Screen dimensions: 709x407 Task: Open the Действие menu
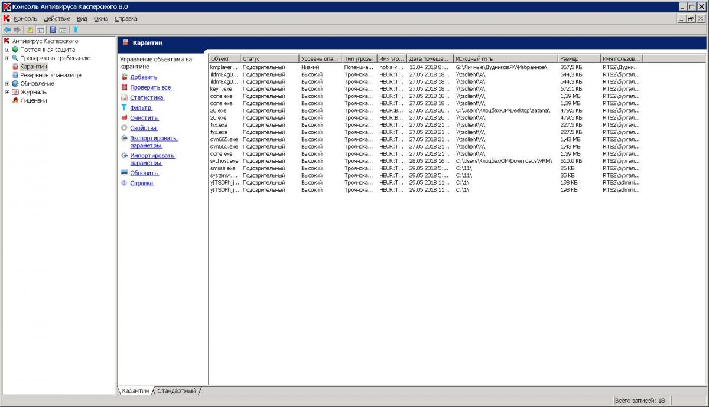57,19
